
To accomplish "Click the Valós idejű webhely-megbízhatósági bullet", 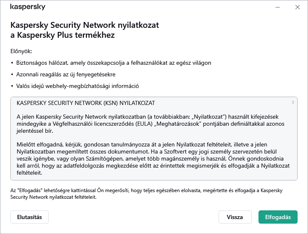I will (77, 86).
